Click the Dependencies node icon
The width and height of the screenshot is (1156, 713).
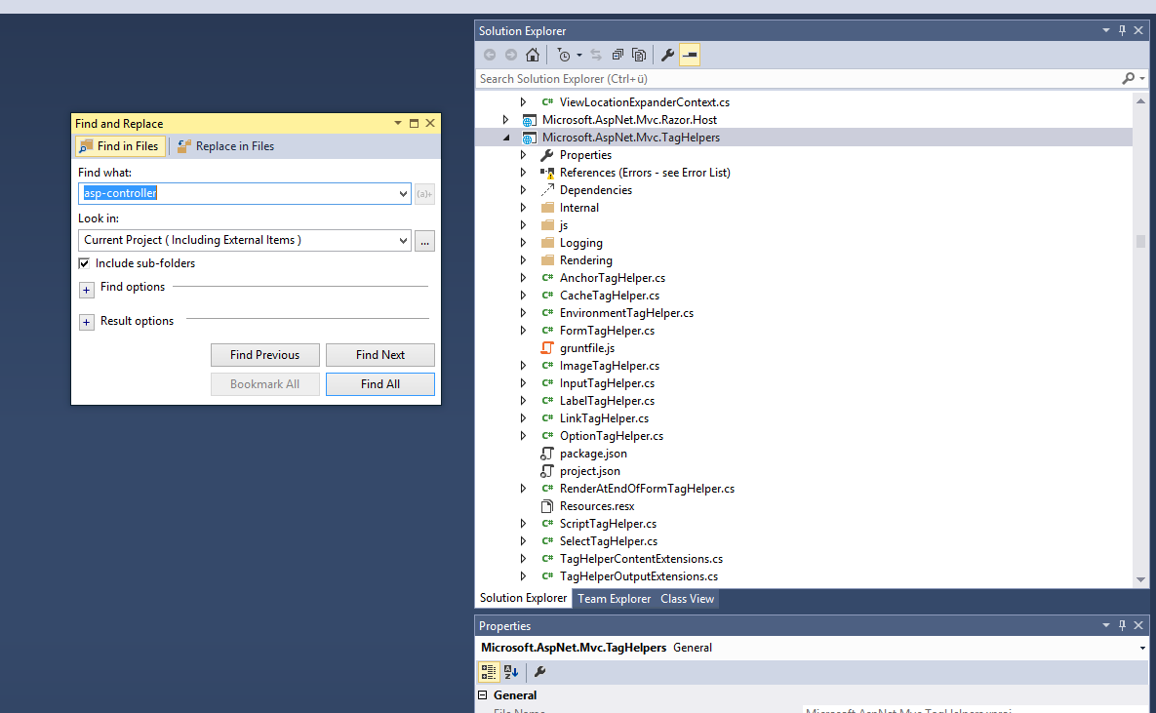547,190
